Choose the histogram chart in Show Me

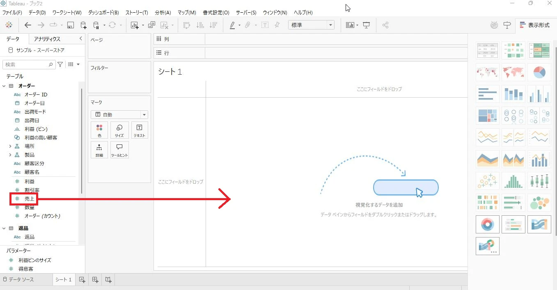pyautogui.click(x=513, y=180)
